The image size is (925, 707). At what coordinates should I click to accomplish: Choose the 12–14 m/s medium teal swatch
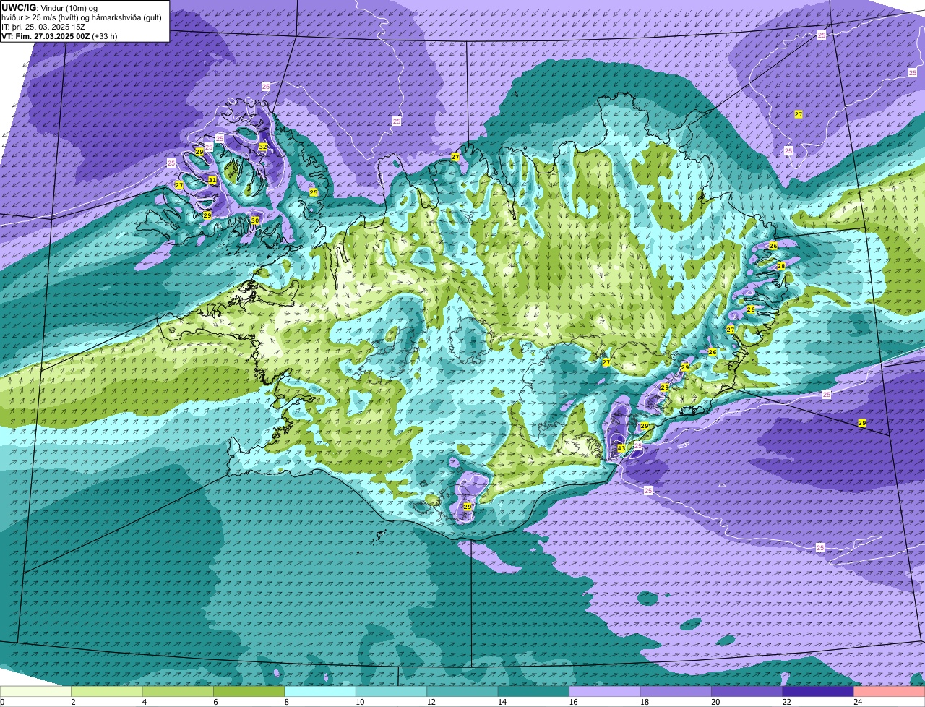tap(463, 691)
